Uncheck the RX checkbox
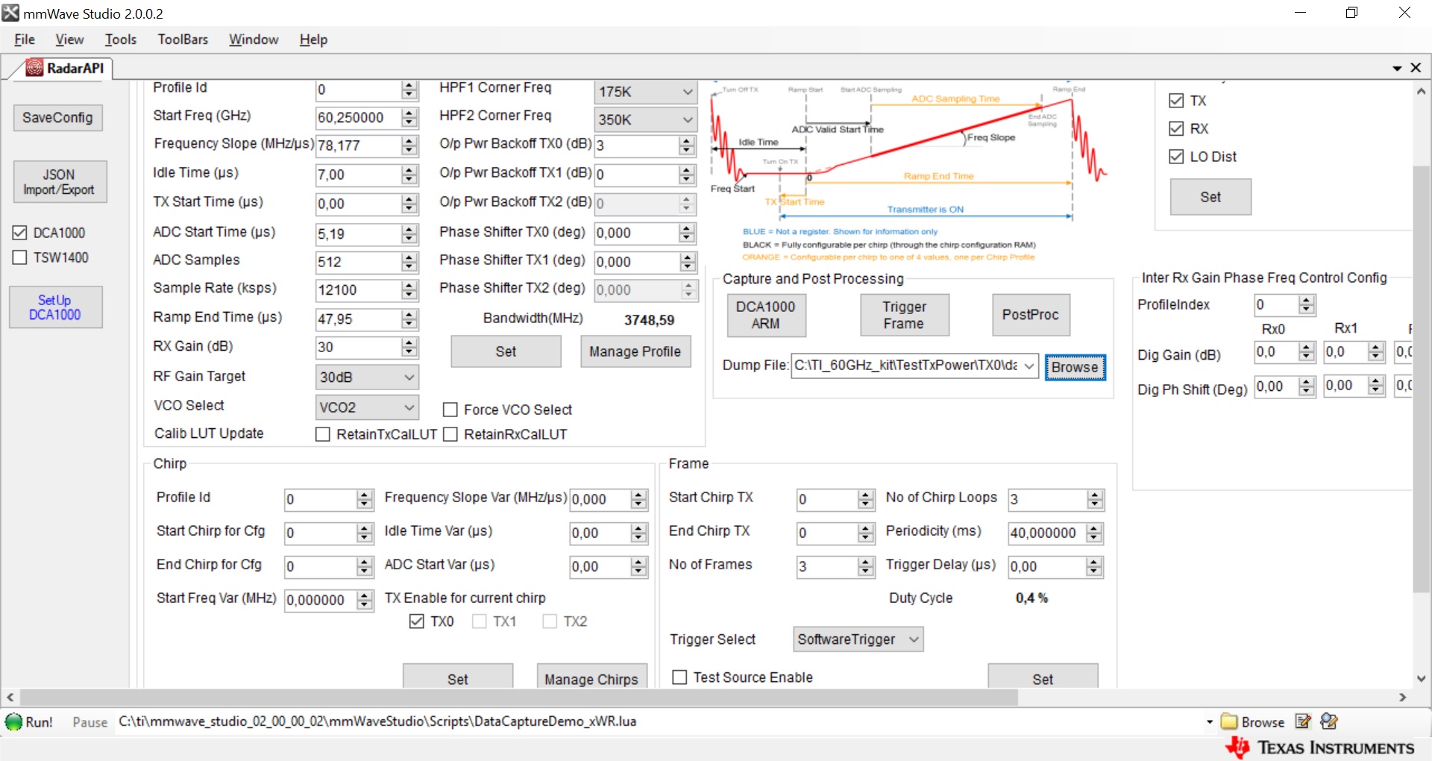This screenshot has width=1432, height=761. (x=1176, y=128)
